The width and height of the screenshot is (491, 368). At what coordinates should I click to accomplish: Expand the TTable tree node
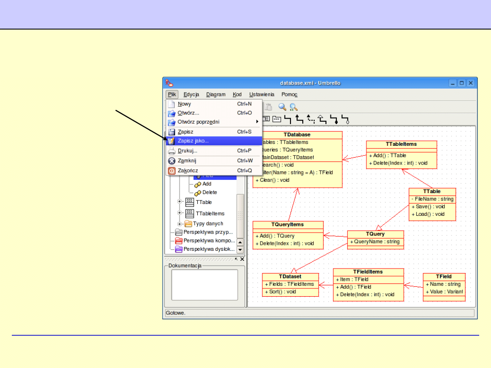[180, 202]
